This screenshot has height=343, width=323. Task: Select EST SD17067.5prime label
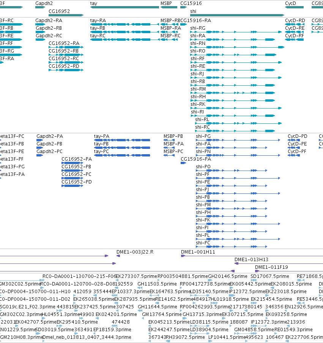pos(269,276)
